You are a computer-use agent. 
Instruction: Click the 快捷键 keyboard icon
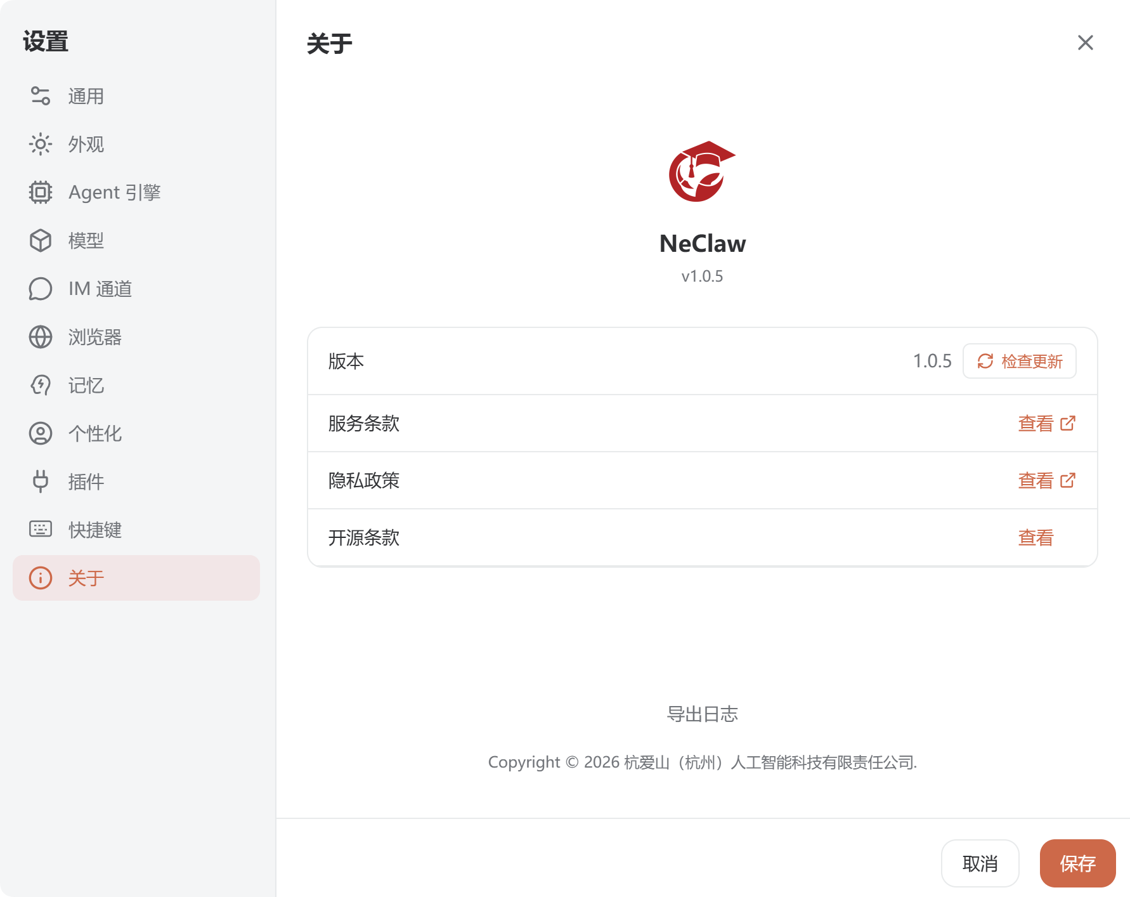pos(41,528)
